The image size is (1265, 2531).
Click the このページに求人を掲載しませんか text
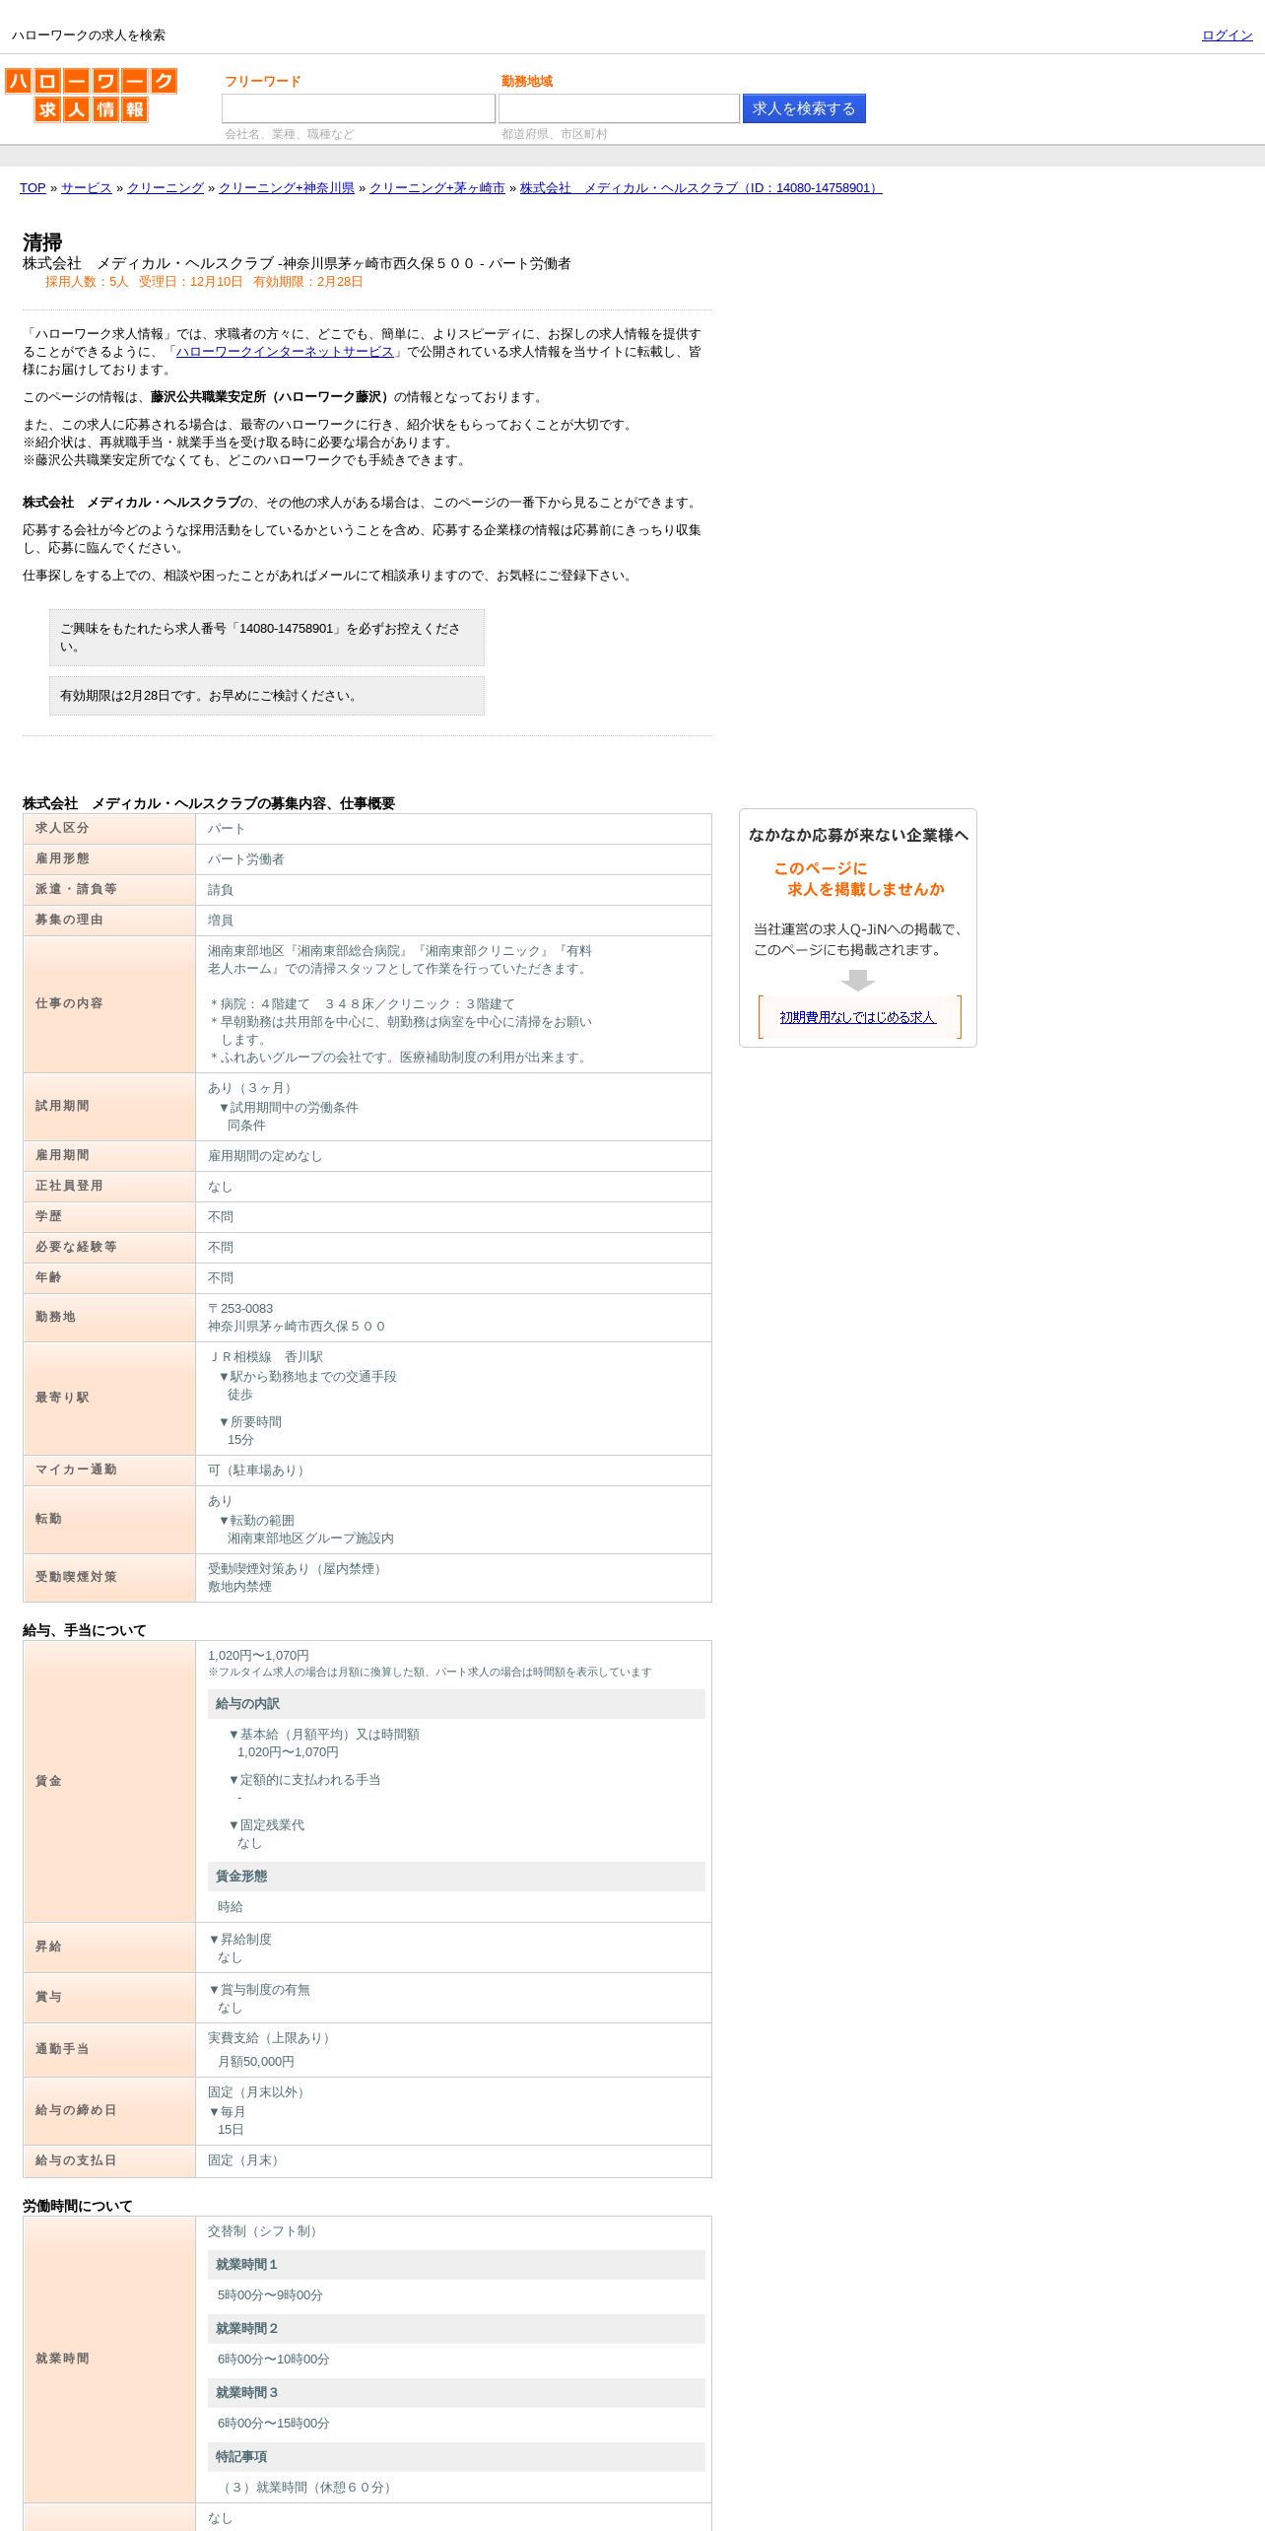point(858,879)
